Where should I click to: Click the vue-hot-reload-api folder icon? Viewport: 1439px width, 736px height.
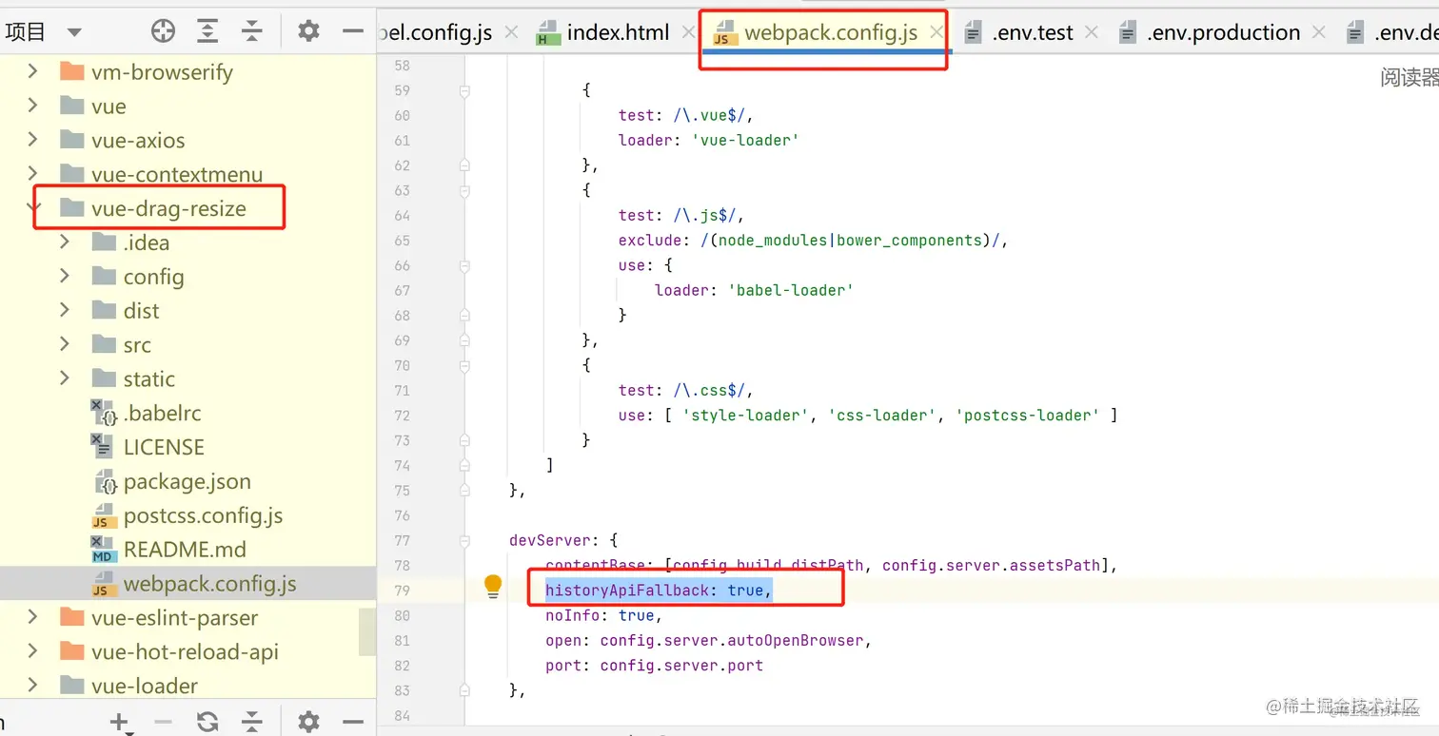[x=72, y=651]
